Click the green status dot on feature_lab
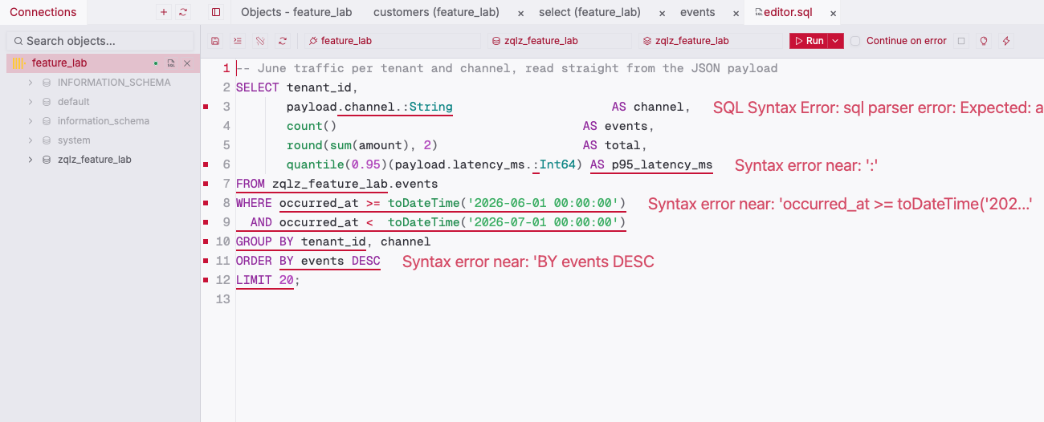This screenshot has height=422, width=1044. pos(156,63)
